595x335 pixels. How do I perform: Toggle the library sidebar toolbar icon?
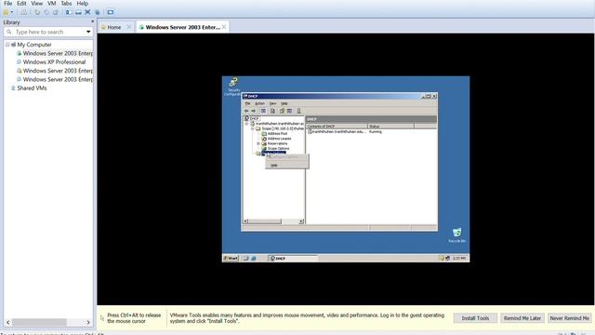click(x=69, y=12)
